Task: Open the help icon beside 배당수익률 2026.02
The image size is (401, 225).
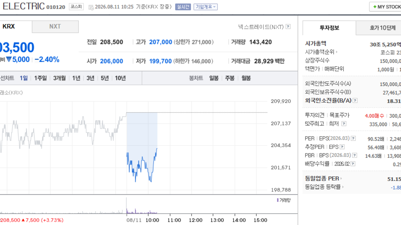Action: 353,164
